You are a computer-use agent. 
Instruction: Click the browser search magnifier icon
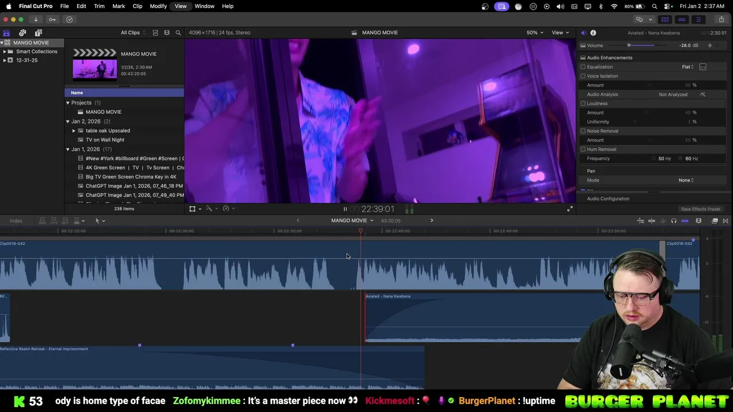click(x=178, y=33)
